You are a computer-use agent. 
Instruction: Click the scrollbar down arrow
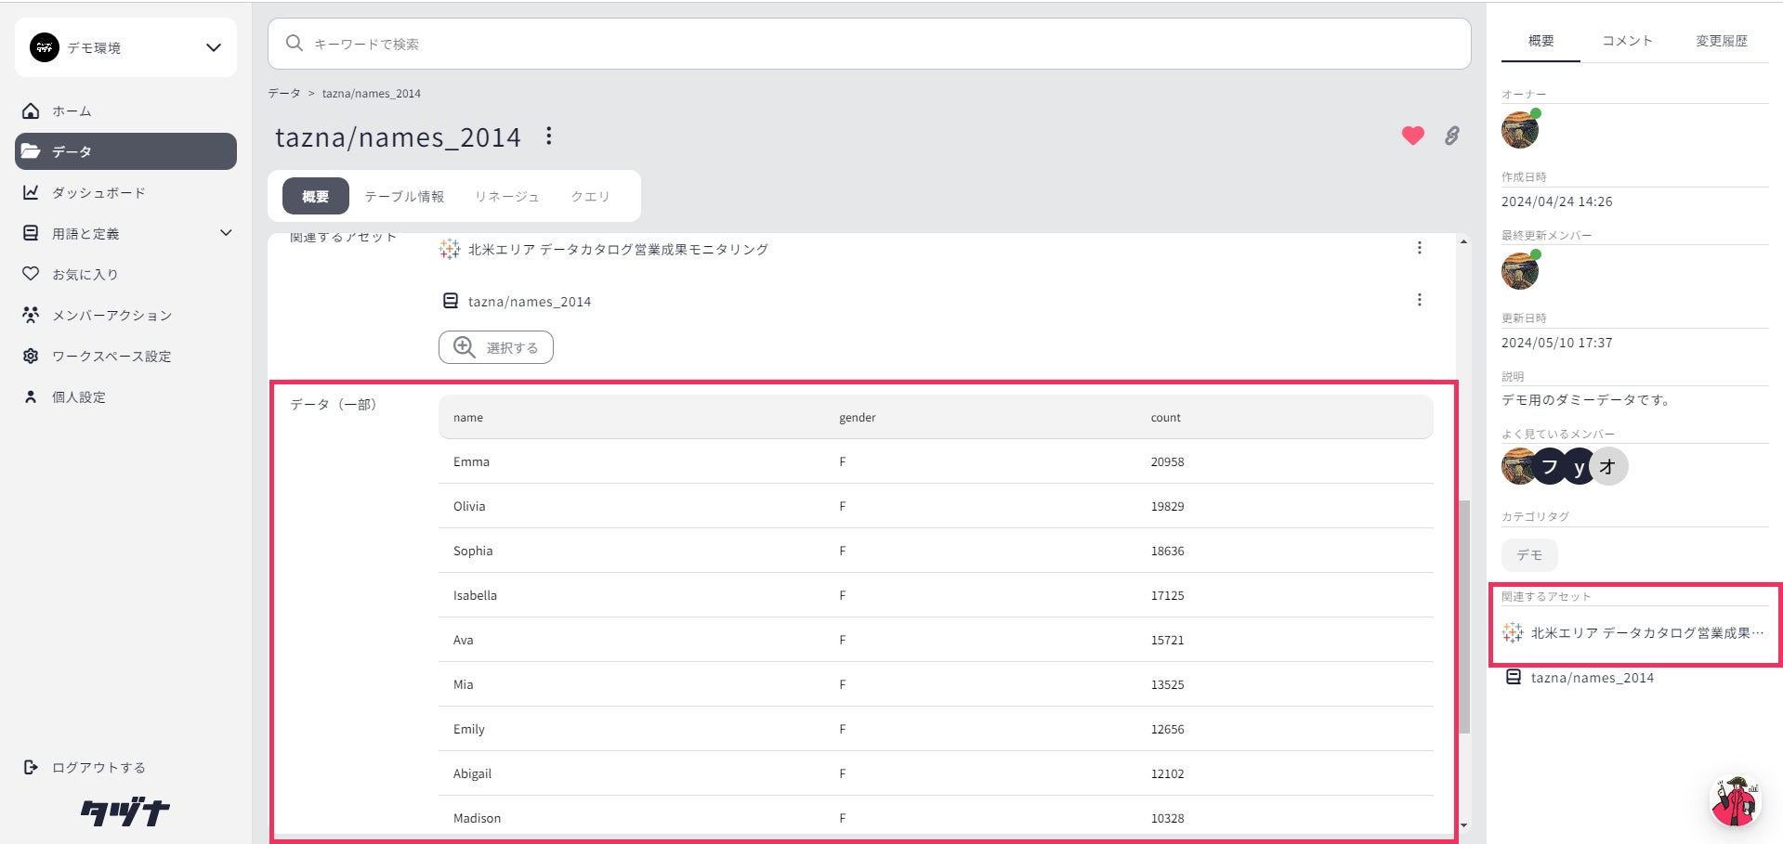pyautogui.click(x=1464, y=825)
